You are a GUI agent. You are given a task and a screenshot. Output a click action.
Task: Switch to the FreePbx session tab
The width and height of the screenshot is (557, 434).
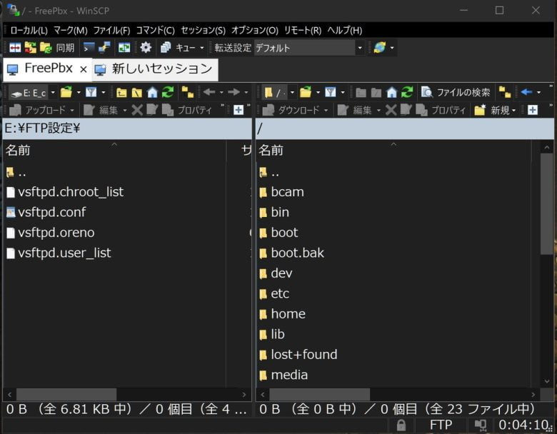click(48, 69)
